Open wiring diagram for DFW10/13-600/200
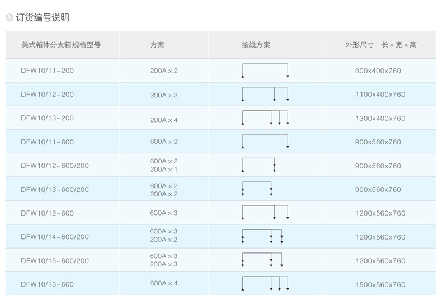 pyautogui.click(x=257, y=189)
